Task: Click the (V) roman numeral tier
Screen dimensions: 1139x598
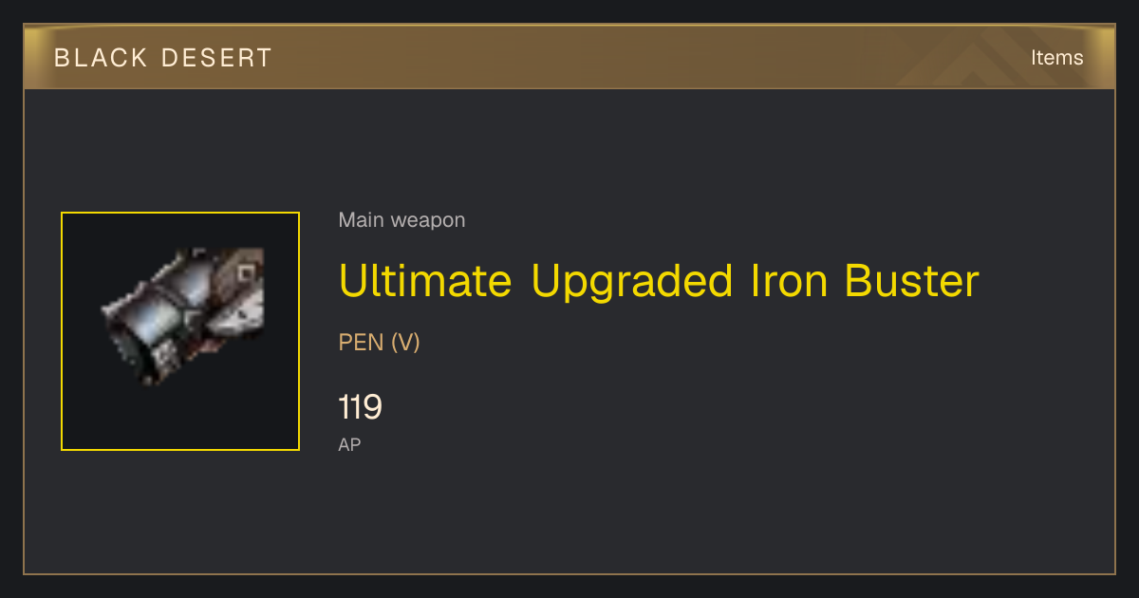Action: tap(405, 343)
